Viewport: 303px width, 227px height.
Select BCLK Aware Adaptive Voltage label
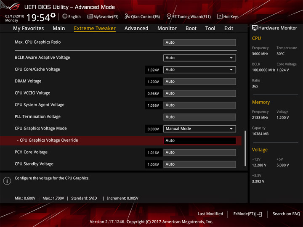click(x=43, y=58)
